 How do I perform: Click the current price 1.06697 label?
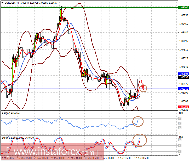[184, 77]
